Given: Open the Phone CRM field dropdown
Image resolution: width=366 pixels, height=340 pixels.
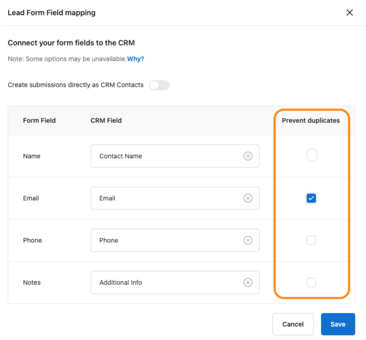Looking at the screenshot, I should click(x=167, y=240).
